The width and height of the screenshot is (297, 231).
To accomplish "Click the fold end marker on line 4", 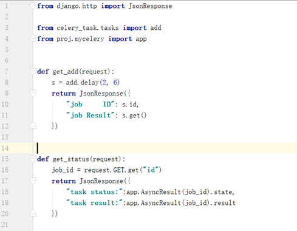I will 33,38.
